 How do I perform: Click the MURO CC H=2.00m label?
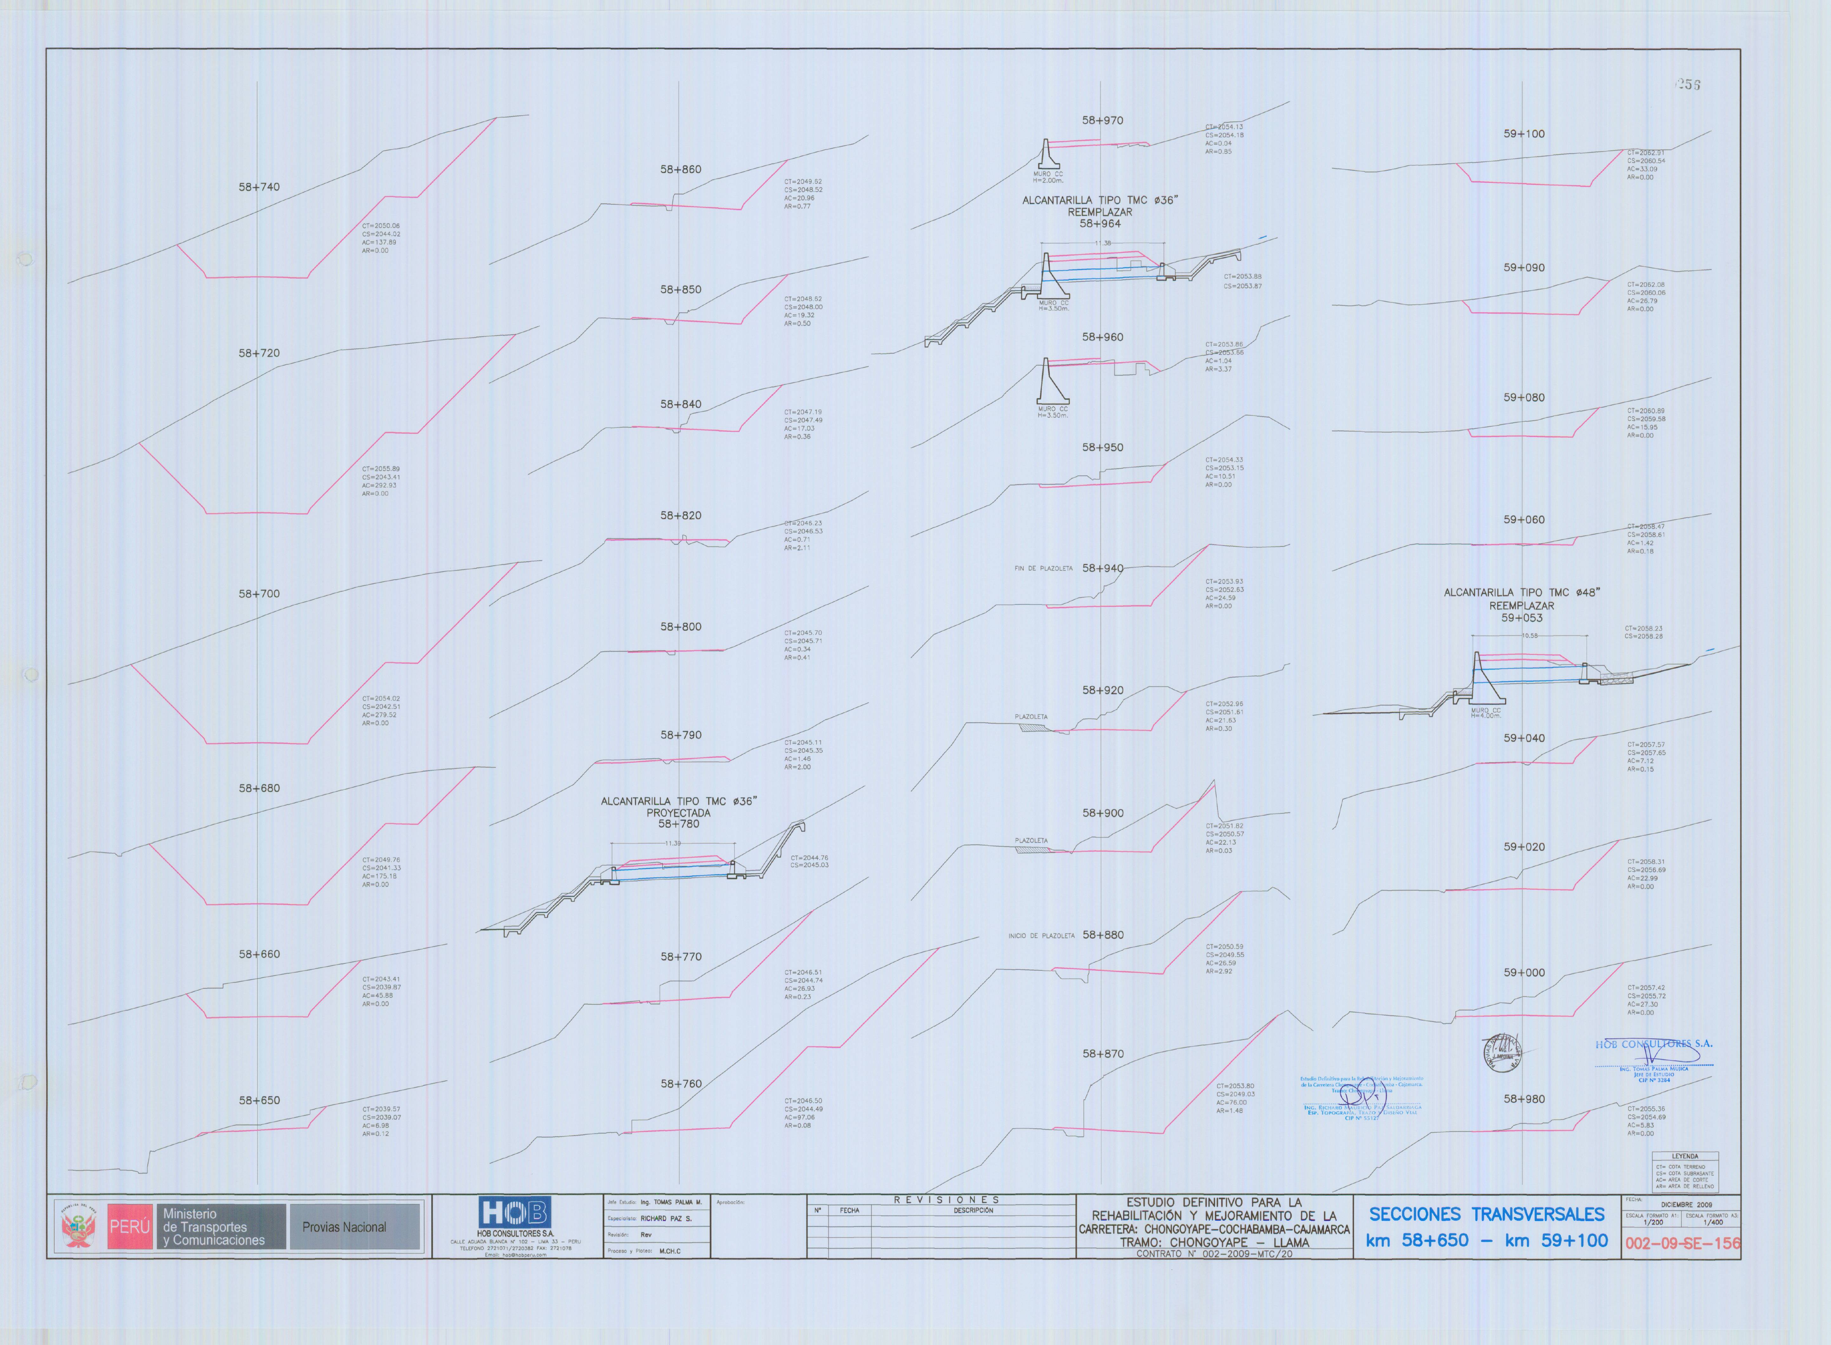point(1048,178)
